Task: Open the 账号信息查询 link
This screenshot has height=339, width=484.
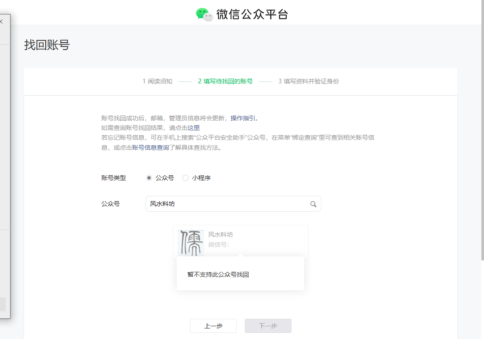Action: tap(150, 148)
